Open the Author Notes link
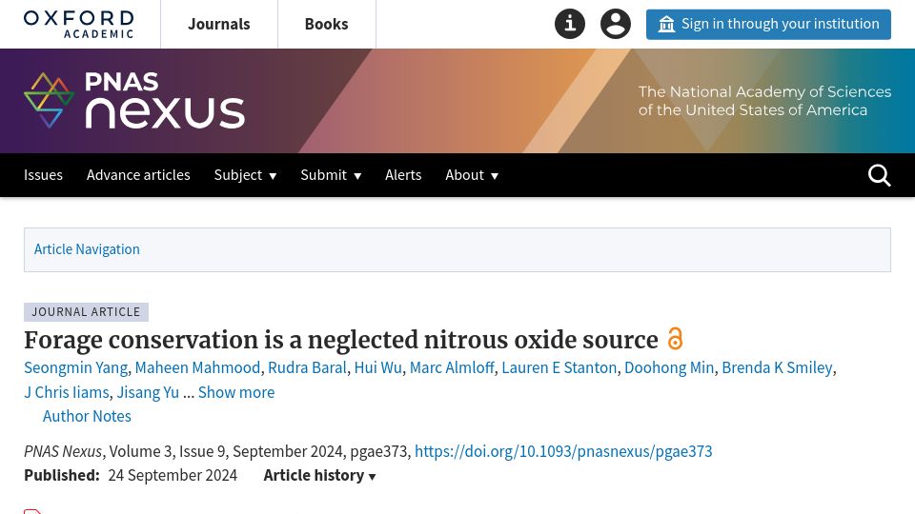Image resolution: width=915 pixels, height=514 pixels. 87,416
